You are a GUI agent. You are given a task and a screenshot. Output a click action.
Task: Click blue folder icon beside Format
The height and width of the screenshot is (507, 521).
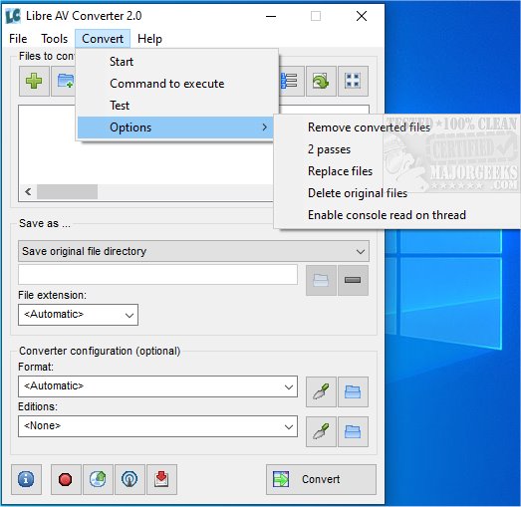(353, 391)
